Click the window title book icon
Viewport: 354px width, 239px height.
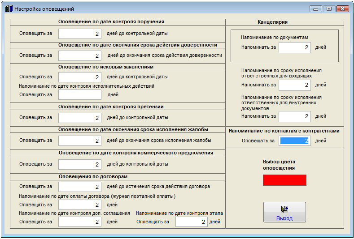click(9, 9)
